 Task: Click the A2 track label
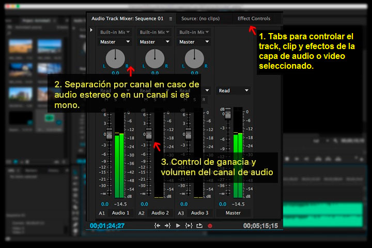tap(142, 213)
